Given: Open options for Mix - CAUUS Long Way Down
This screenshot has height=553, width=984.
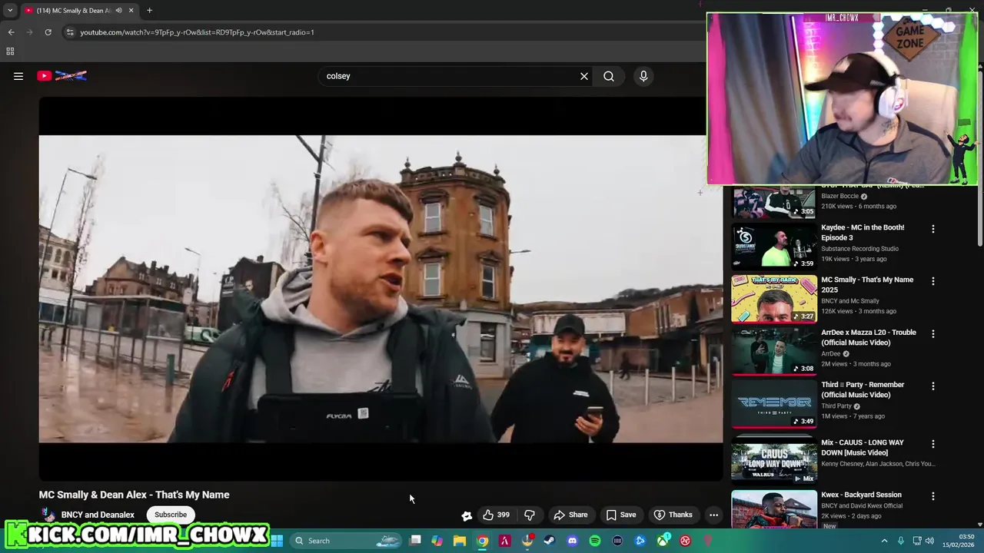Looking at the screenshot, I should click(933, 444).
